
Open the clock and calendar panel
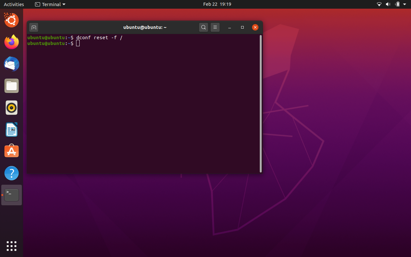[217, 4]
